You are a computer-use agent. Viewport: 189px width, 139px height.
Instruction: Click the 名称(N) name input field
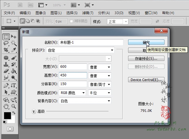tap(91, 42)
